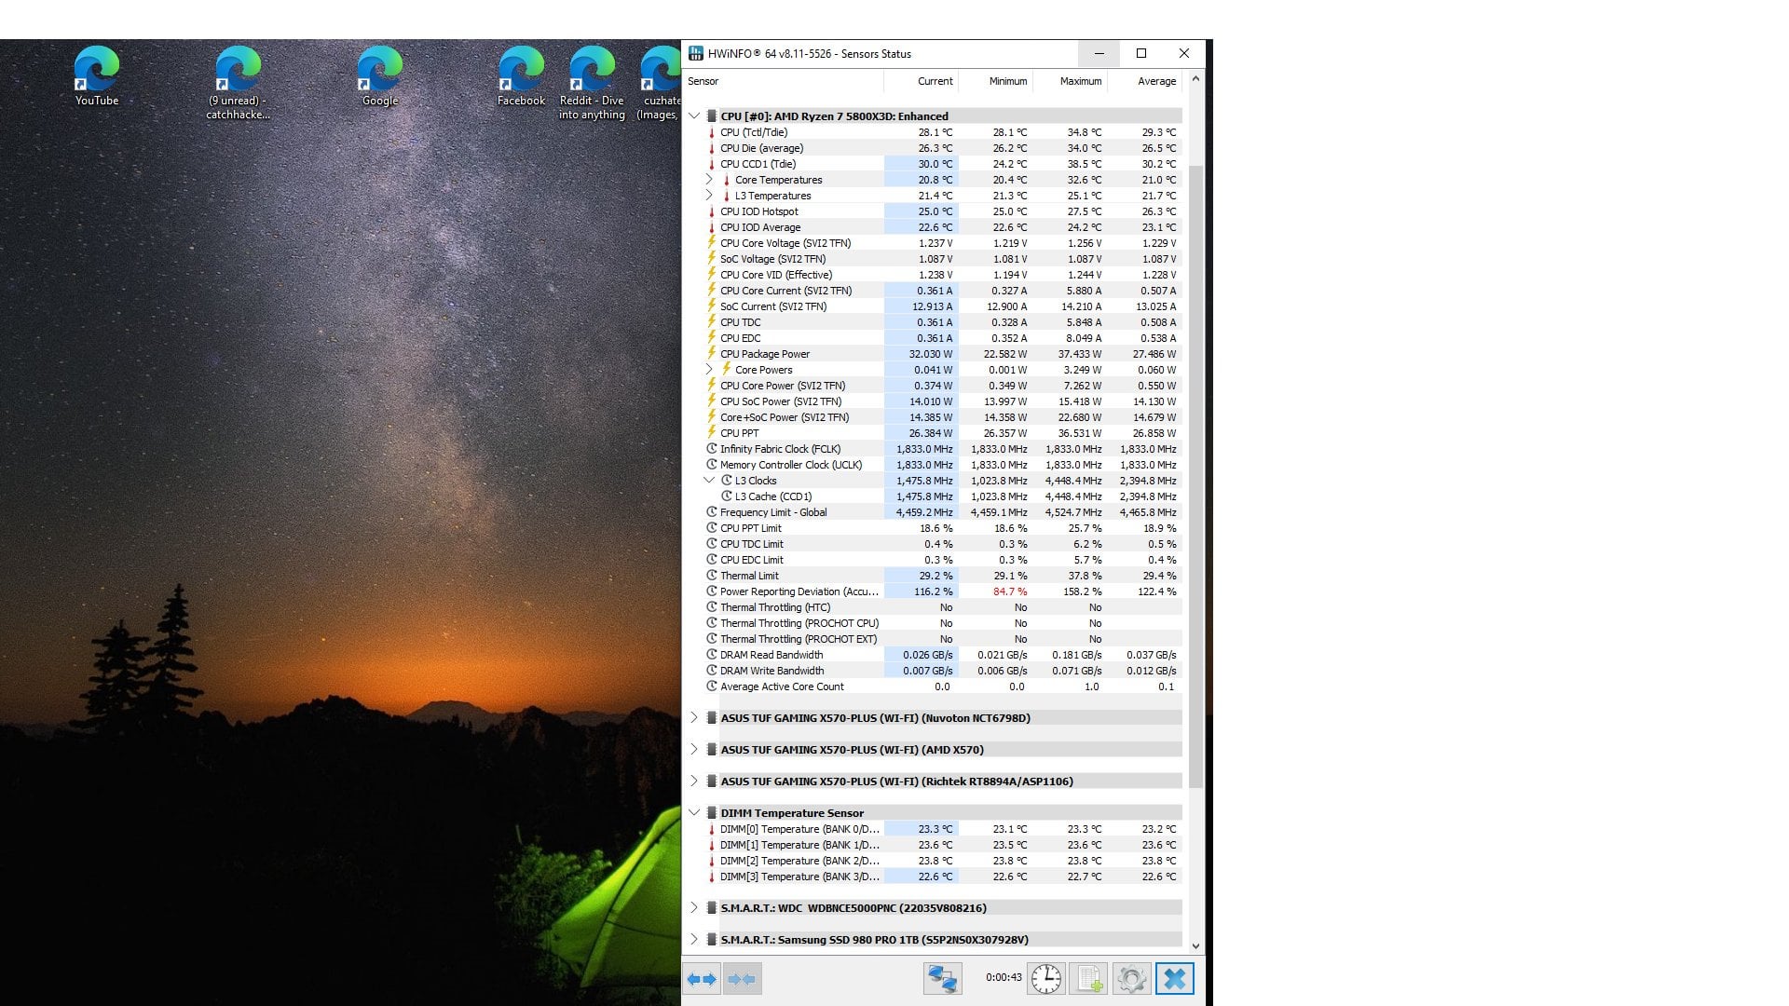Click the vertical scrollbar thumb
The height and width of the screenshot is (1006, 1789).
pyautogui.click(x=1195, y=477)
